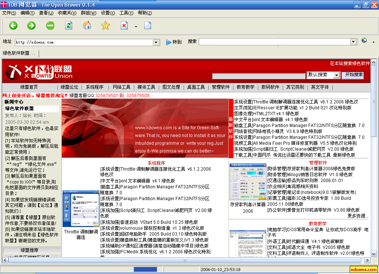This screenshot has height=274, width=379.
Task: Expand the address bar history dropdown
Action: coord(156,42)
